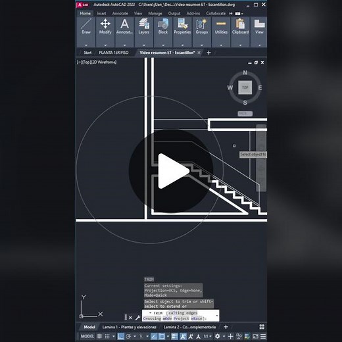
Task: Open the Block panel icon
Action: click(163, 24)
